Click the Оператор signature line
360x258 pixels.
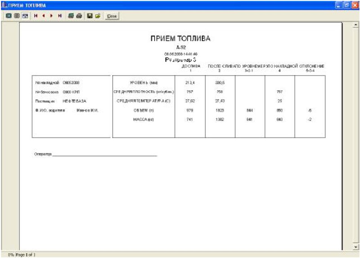[x=104, y=155]
